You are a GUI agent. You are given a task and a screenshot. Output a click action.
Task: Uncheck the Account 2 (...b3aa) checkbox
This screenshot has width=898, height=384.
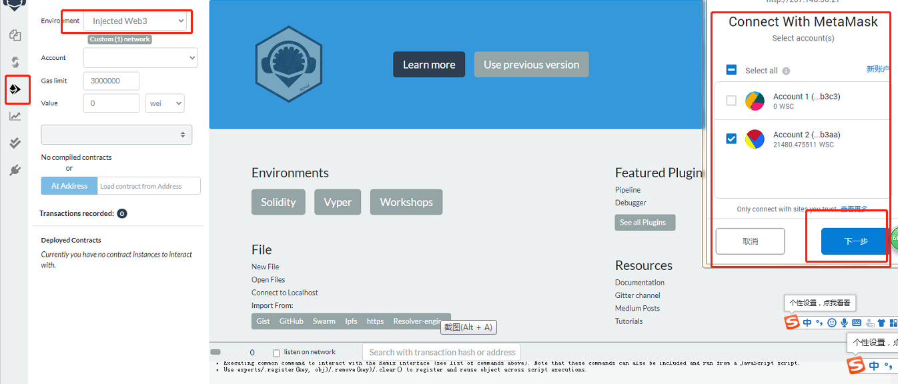(x=731, y=139)
